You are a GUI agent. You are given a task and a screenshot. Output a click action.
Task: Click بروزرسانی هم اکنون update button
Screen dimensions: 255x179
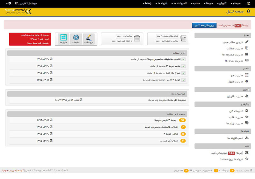pos(204,26)
